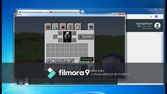Open the Foodstuffs apple tab

[48, 68]
